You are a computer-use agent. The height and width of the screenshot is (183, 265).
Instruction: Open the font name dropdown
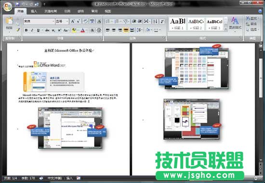(53, 22)
